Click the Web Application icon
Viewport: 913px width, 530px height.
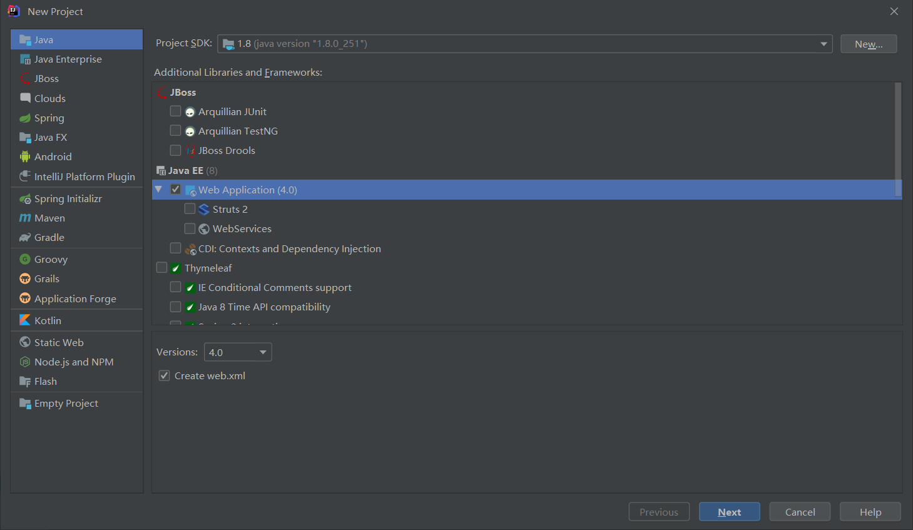191,190
